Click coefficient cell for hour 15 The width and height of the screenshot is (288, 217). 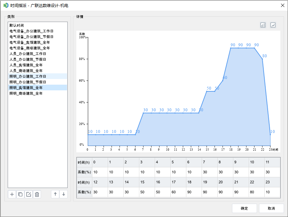pos(147,192)
